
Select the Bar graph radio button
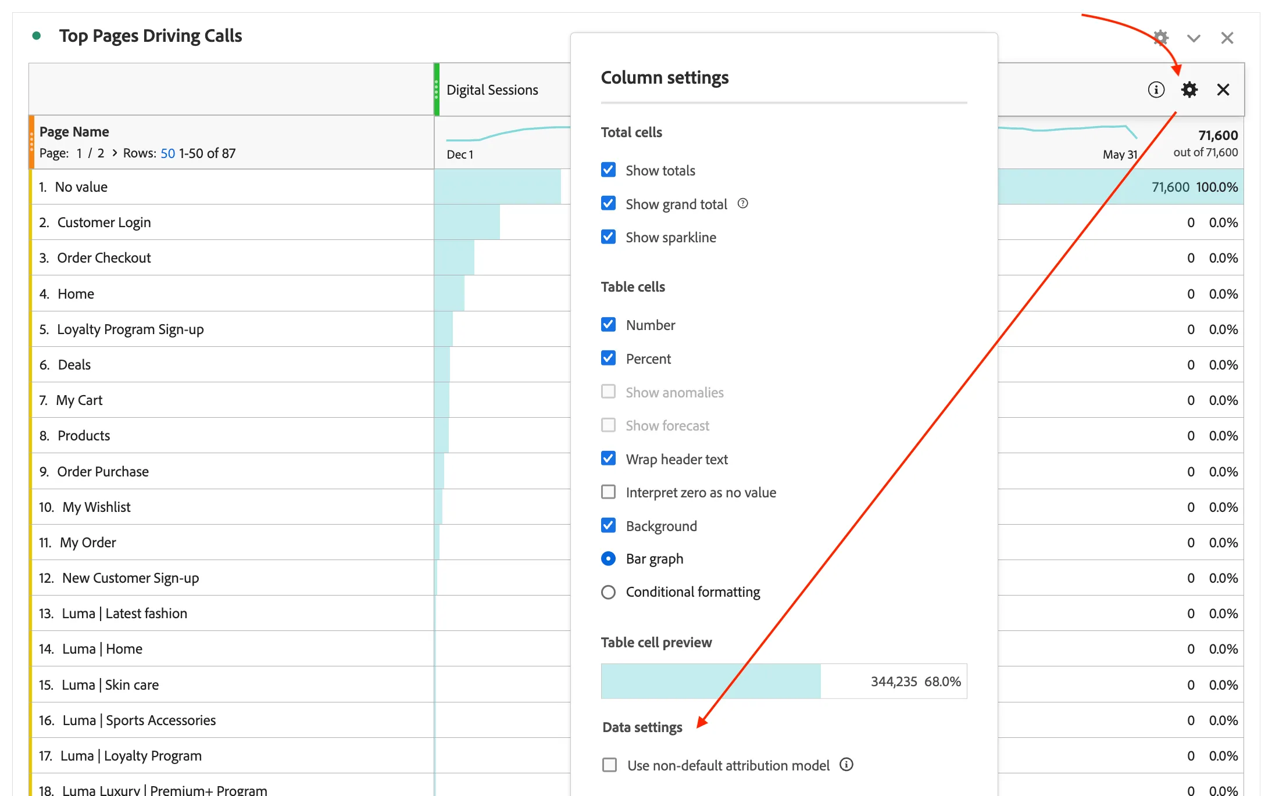click(x=608, y=558)
